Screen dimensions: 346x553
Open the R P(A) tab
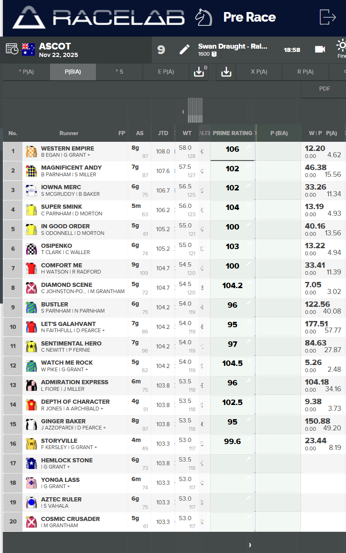coord(305,72)
